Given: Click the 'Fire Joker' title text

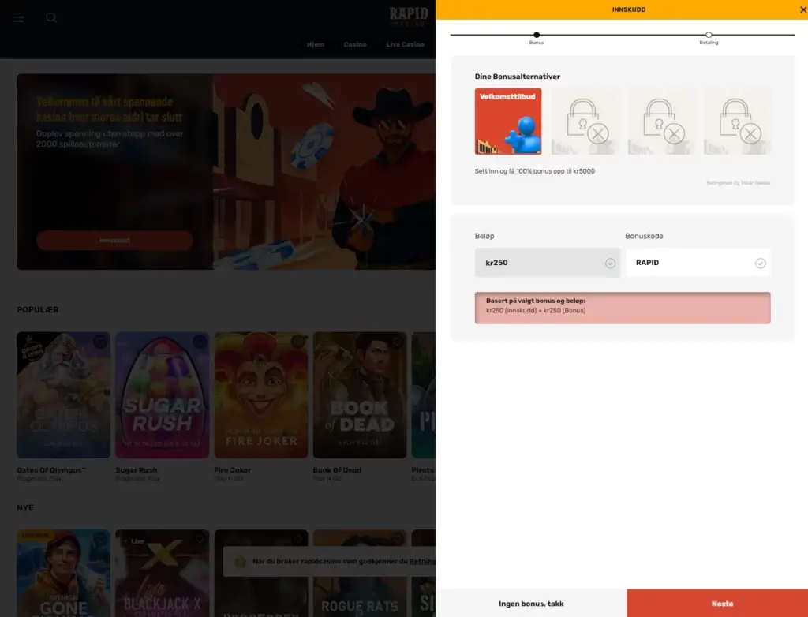Looking at the screenshot, I should pyautogui.click(x=233, y=470).
